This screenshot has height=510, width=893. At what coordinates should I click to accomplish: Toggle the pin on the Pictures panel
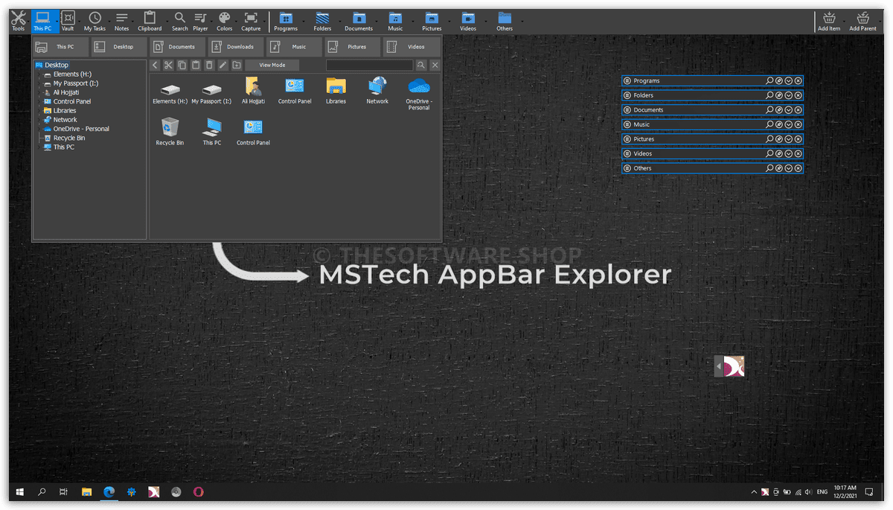(779, 139)
